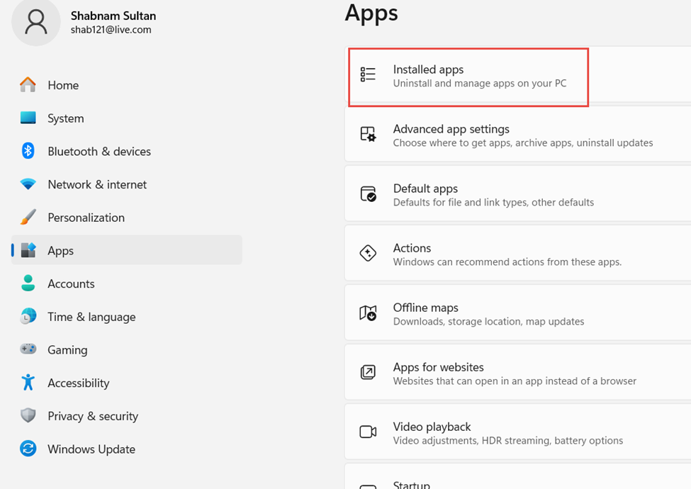
Task: Click the System monitor icon
Action: coord(28,118)
